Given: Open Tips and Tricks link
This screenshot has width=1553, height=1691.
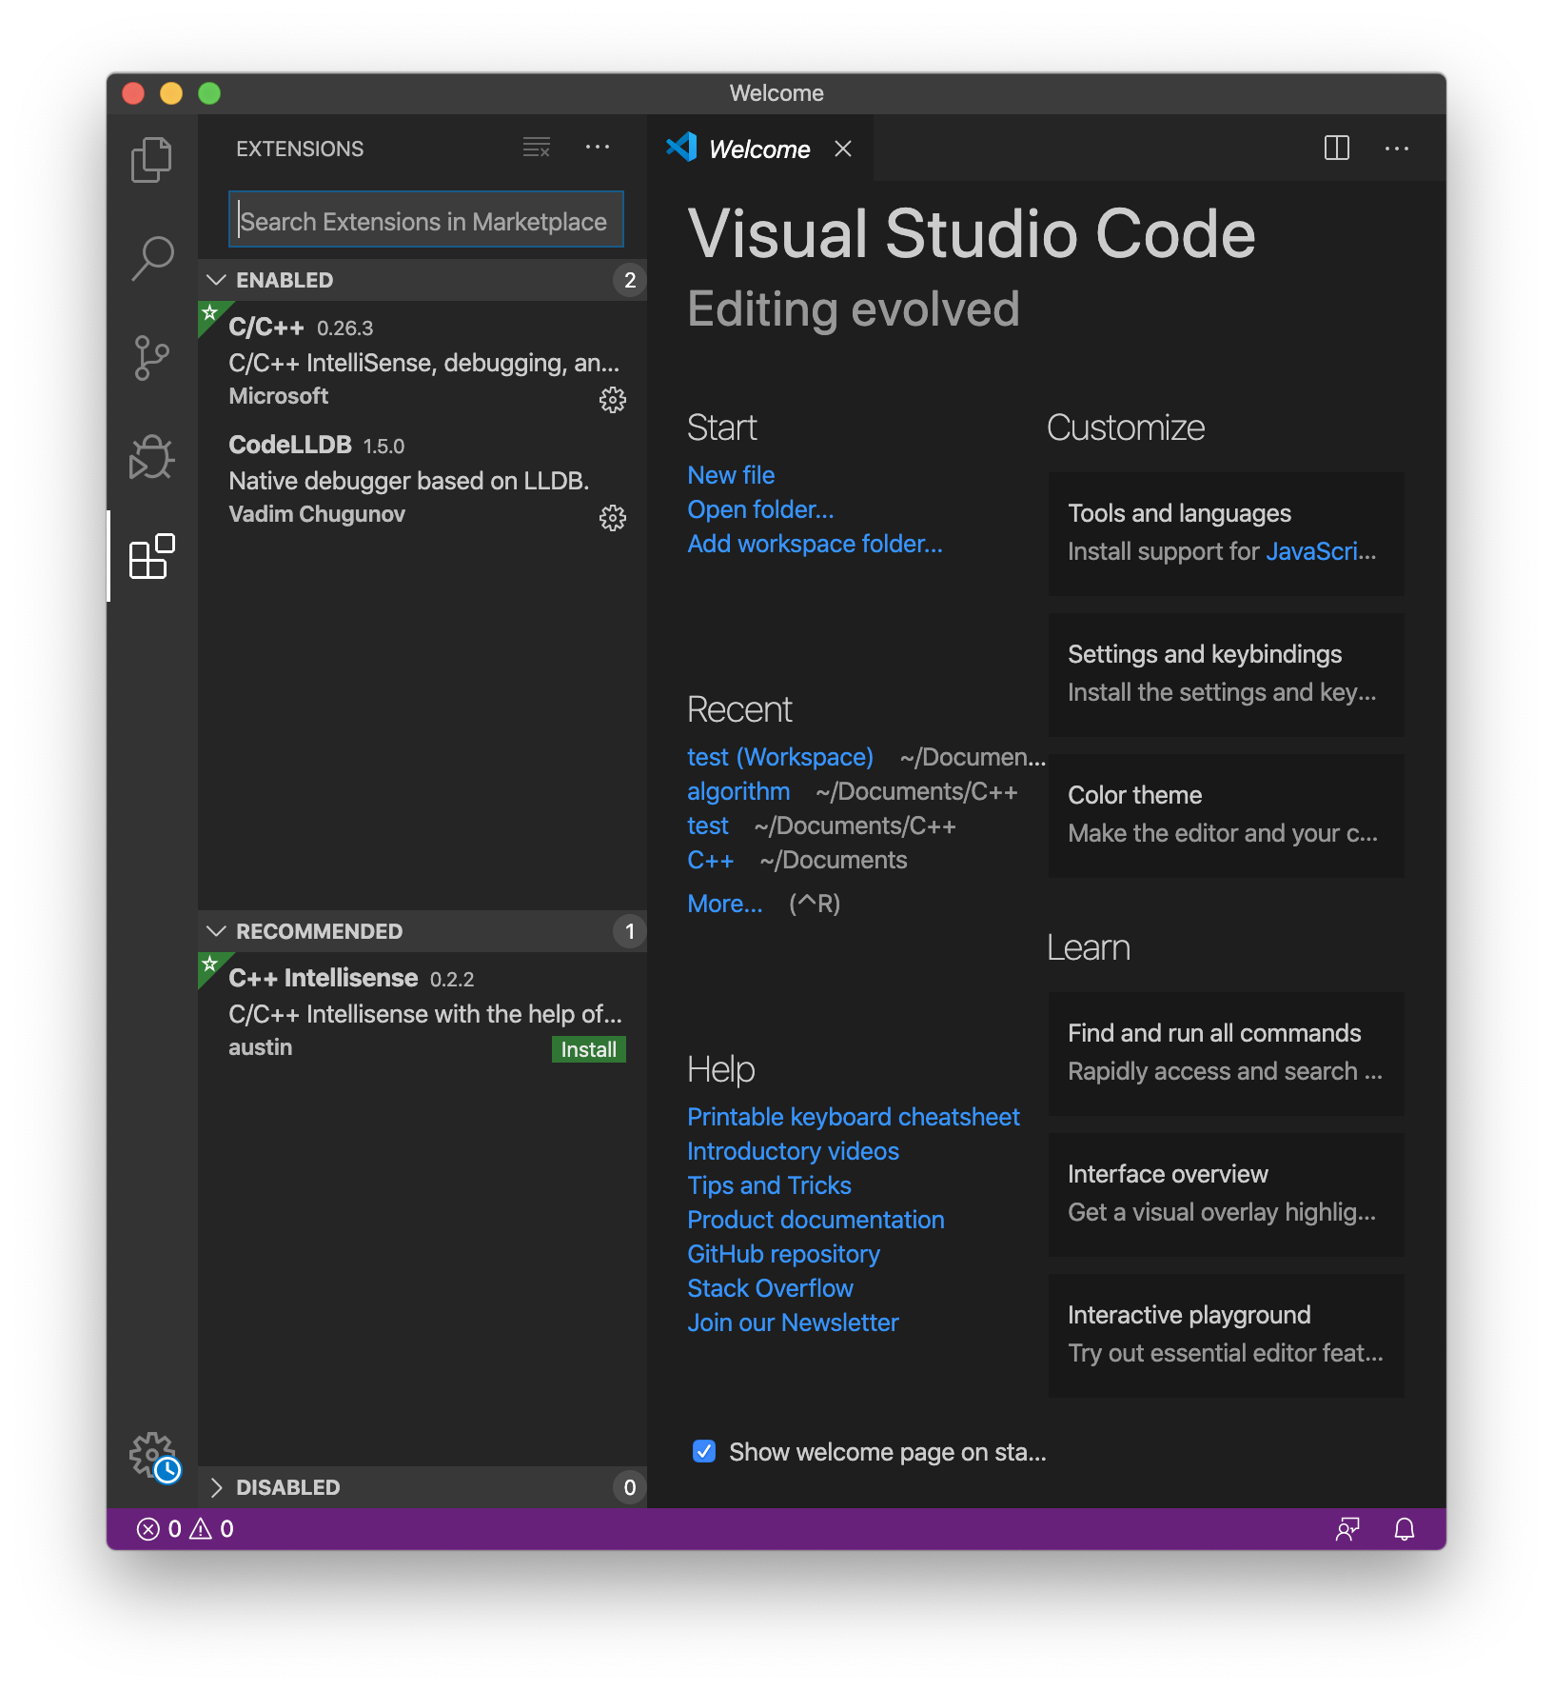Looking at the screenshot, I should click(769, 1185).
